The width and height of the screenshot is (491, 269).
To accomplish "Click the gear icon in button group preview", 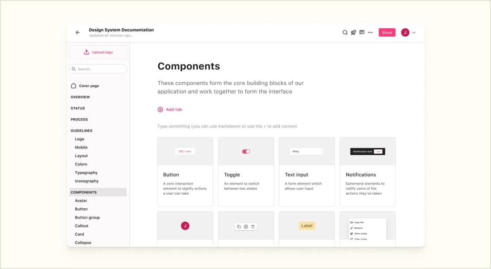I will (x=246, y=227).
